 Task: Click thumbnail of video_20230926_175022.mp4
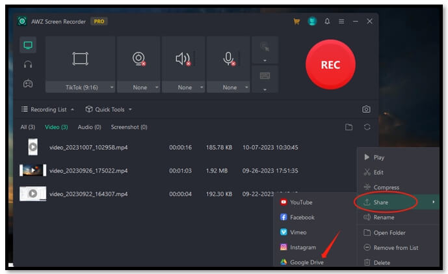click(33, 170)
